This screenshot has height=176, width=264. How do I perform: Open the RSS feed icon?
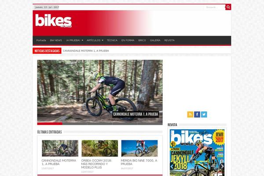pyautogui.click(x=190, y=114)
